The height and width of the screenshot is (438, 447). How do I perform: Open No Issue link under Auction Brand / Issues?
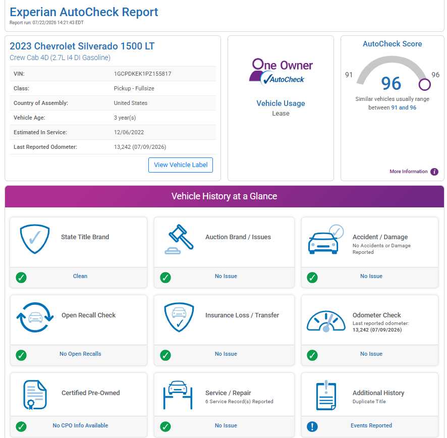click(226, 276)
